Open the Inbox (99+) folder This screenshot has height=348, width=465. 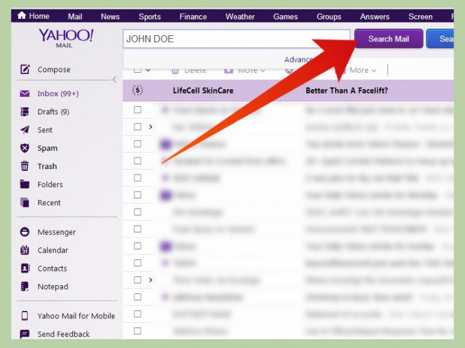click(x=58, y=94)
